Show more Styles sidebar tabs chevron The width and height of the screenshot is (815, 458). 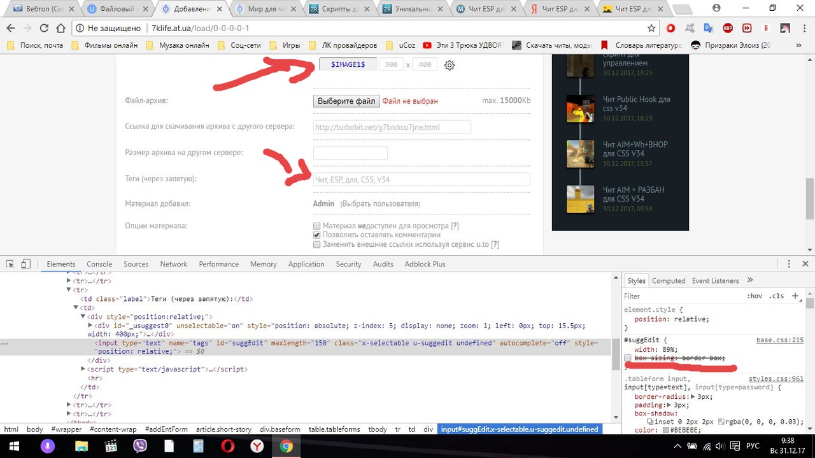point(750,280)
